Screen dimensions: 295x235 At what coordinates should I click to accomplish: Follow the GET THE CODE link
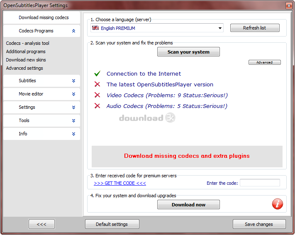pos(120,183)
